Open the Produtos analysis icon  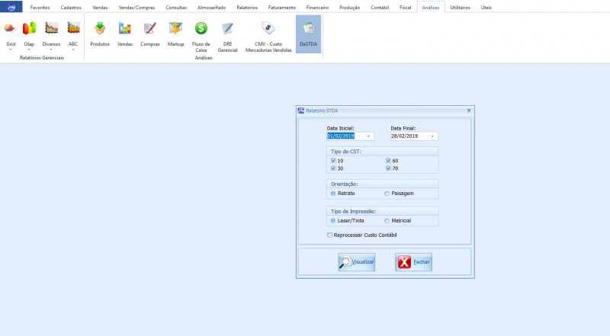100,29
